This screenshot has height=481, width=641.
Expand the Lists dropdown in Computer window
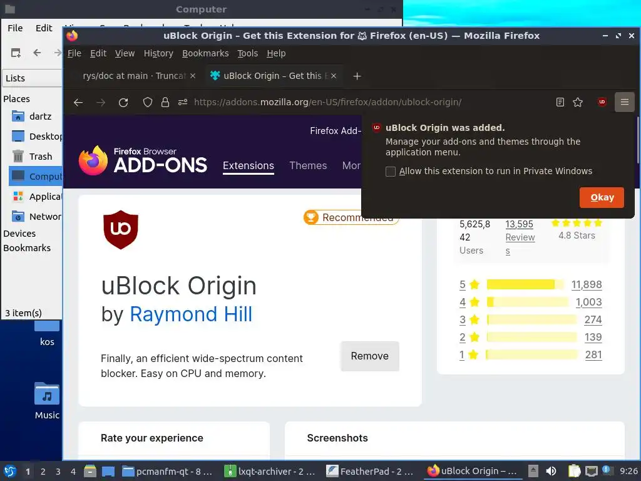33,78
